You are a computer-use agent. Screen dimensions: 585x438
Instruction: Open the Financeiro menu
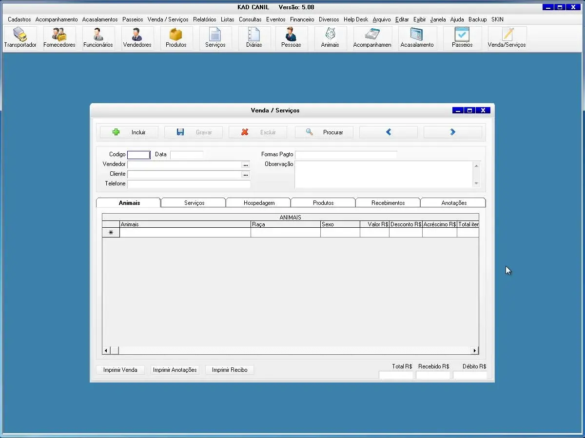302,19
